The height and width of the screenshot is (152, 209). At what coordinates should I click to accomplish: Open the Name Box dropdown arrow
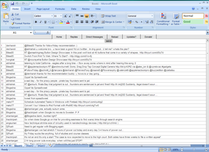[x=31, y=32]
